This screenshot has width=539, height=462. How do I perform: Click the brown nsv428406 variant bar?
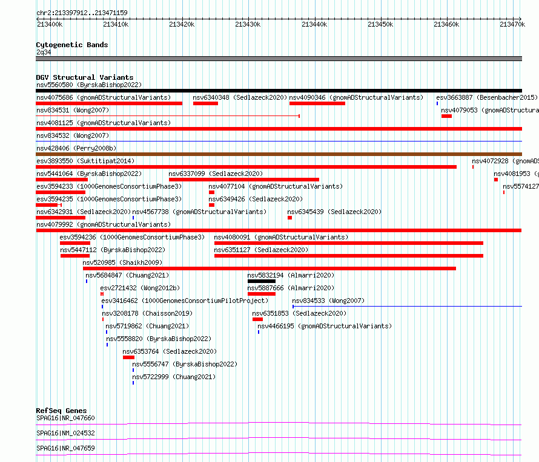[x=279, y=154]
